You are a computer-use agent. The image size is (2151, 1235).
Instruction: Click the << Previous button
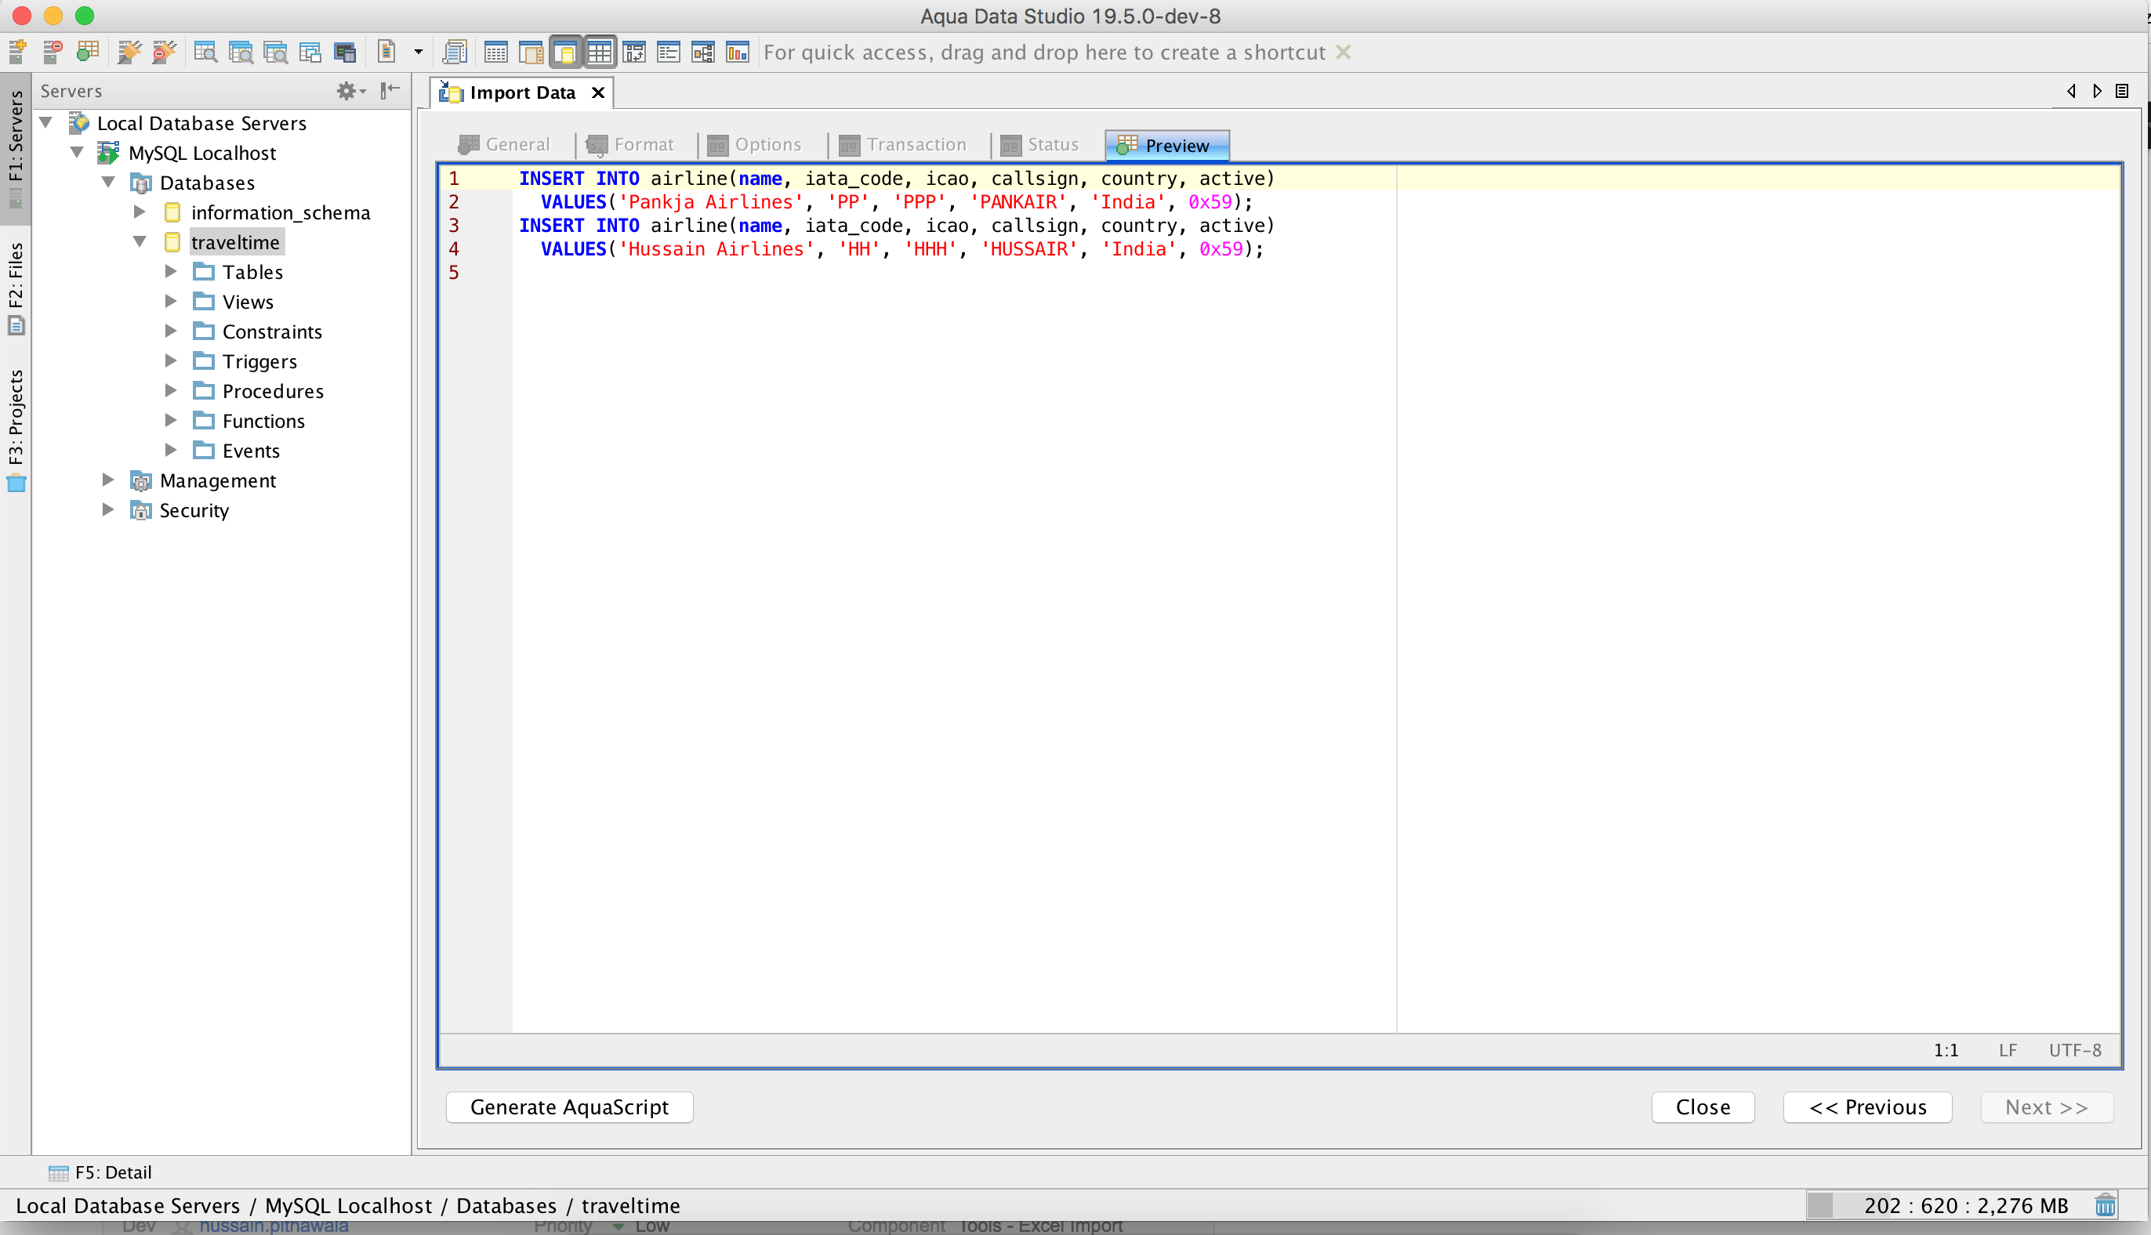(1866, 1107)
